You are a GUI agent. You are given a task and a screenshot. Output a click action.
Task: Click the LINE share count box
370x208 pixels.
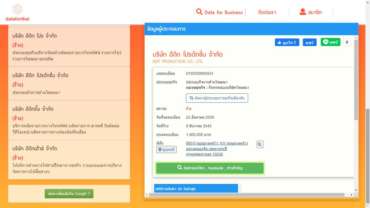347,42
